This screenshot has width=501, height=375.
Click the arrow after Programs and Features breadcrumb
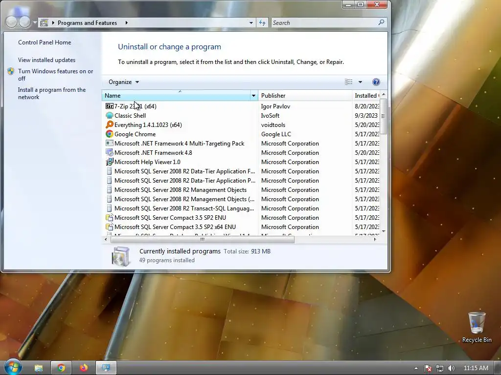pos(127,22)
